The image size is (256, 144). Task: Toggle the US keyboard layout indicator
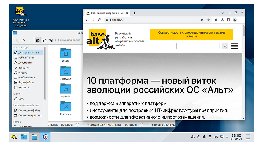pos(216,137)
